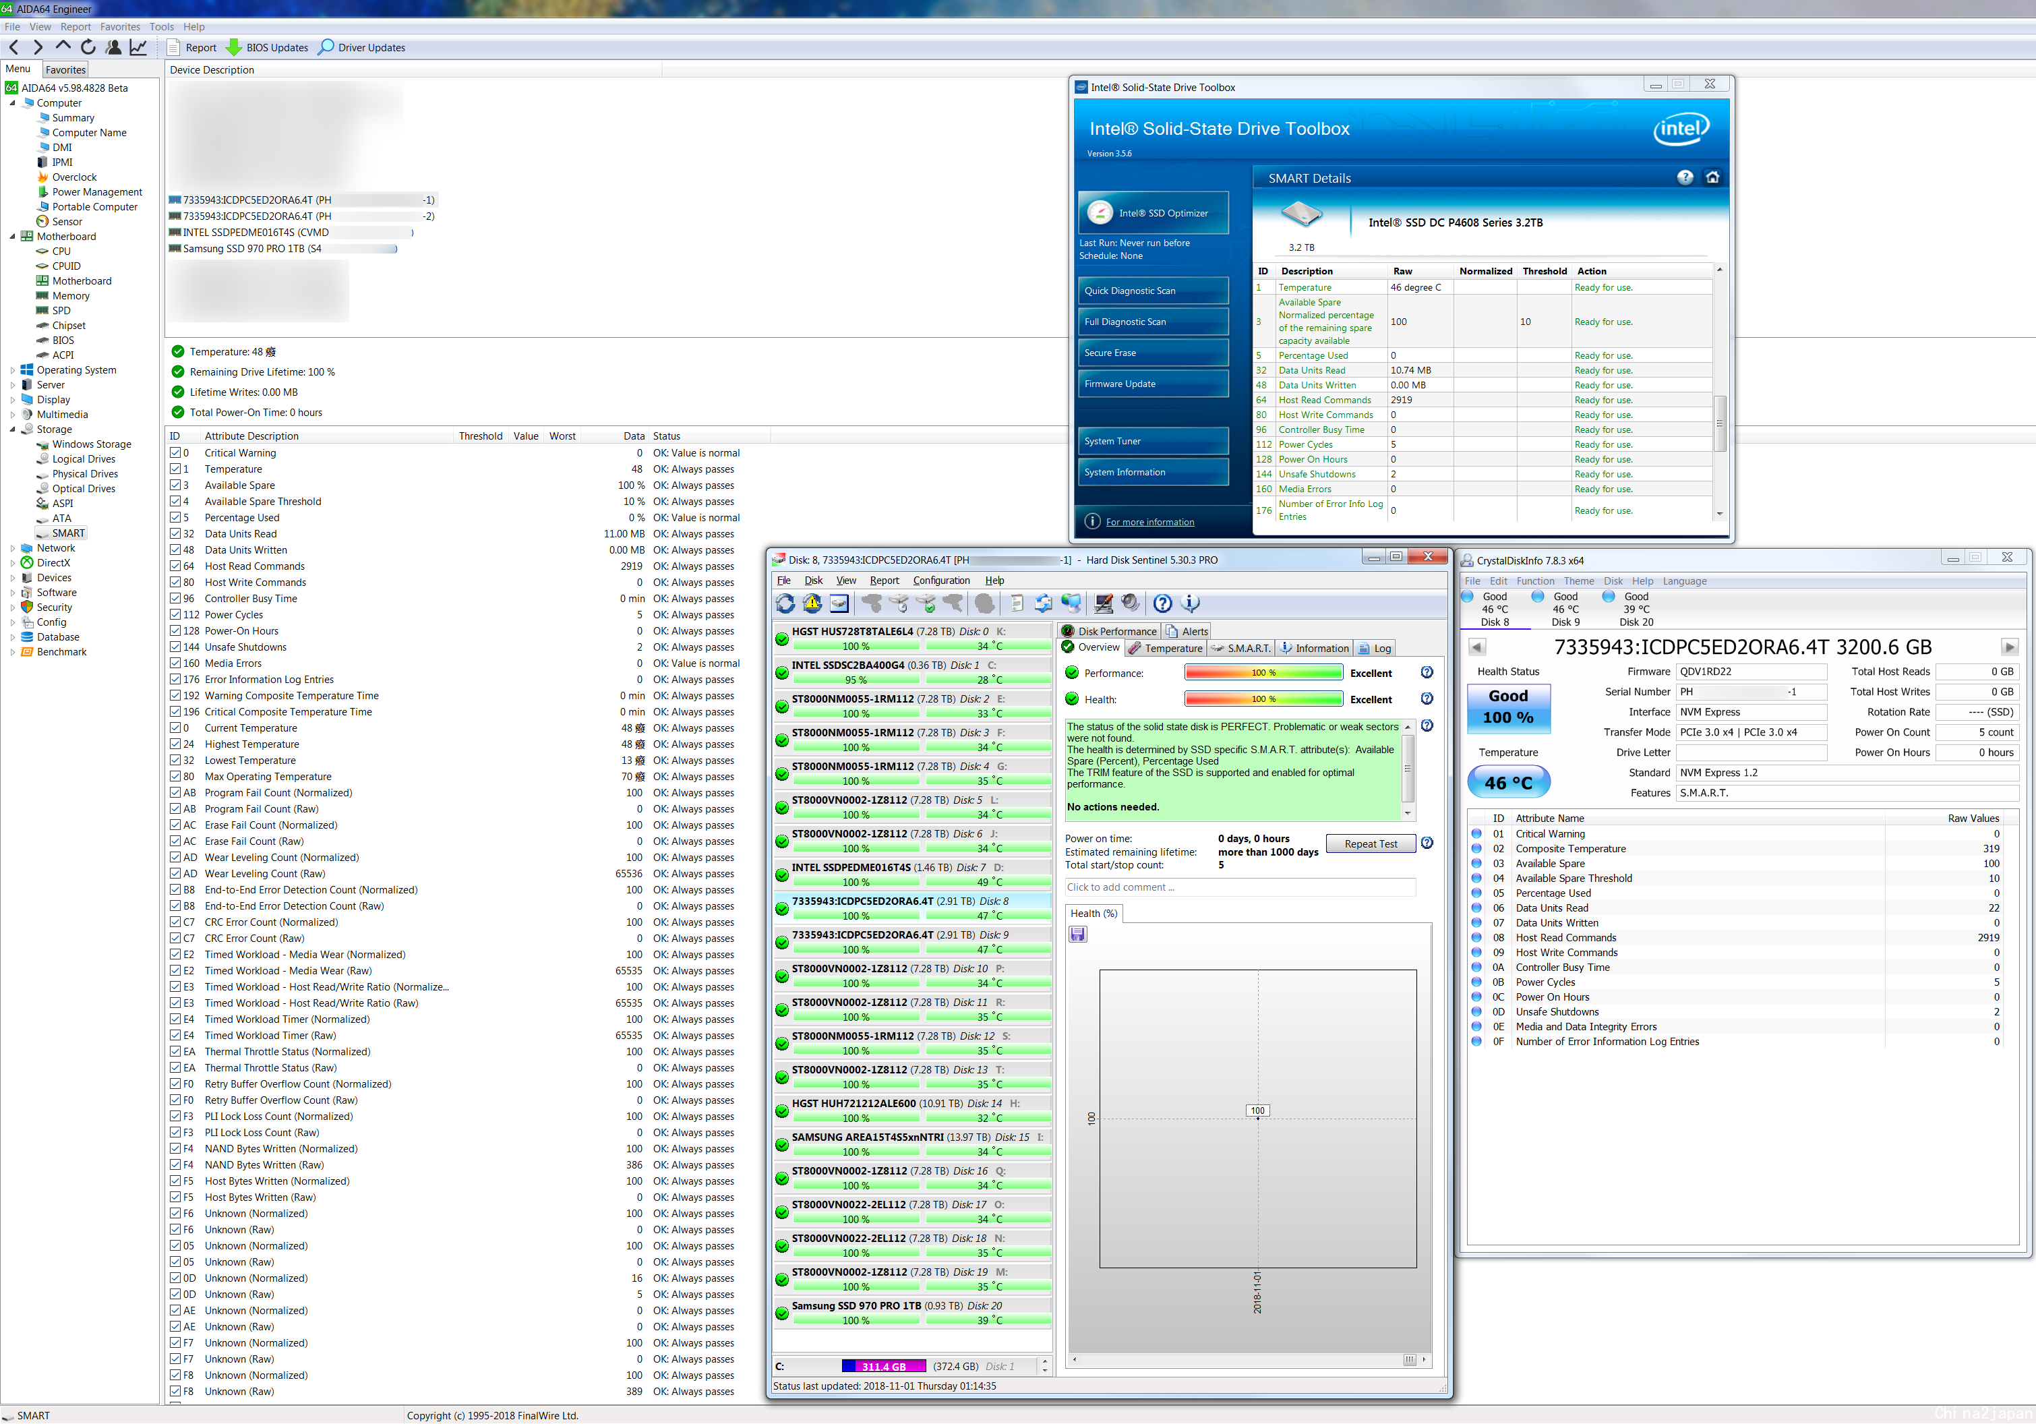Viewport: 2036px width, 1424px height.
Task: Toggle Host Bytes Written (Raw) checkbox
Action: pyautogui.click(x=175, y=1197)
